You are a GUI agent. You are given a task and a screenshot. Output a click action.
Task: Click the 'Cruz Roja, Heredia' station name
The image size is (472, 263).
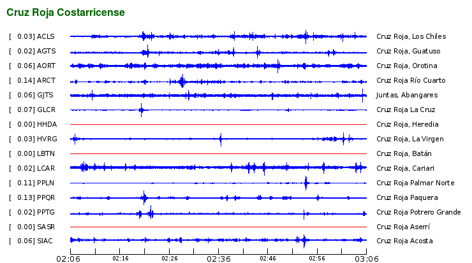(408, 124)
